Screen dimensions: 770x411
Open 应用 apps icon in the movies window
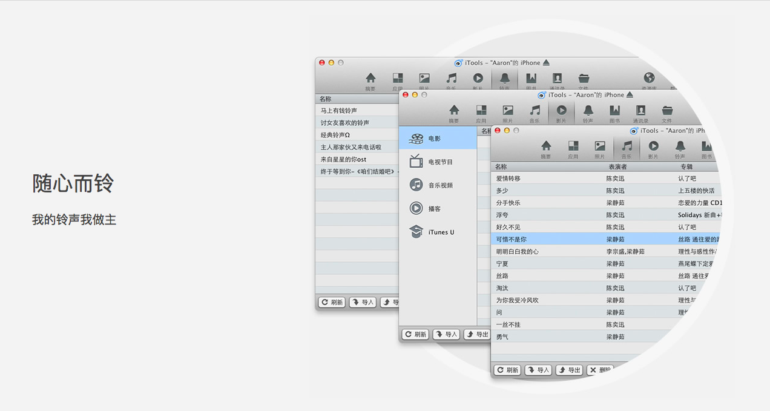(481, 110)
